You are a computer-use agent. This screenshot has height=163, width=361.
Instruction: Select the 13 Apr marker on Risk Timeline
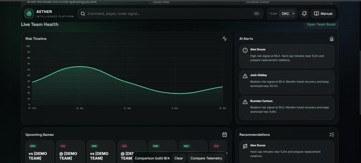pyautogui.click(x=127, y=108)
